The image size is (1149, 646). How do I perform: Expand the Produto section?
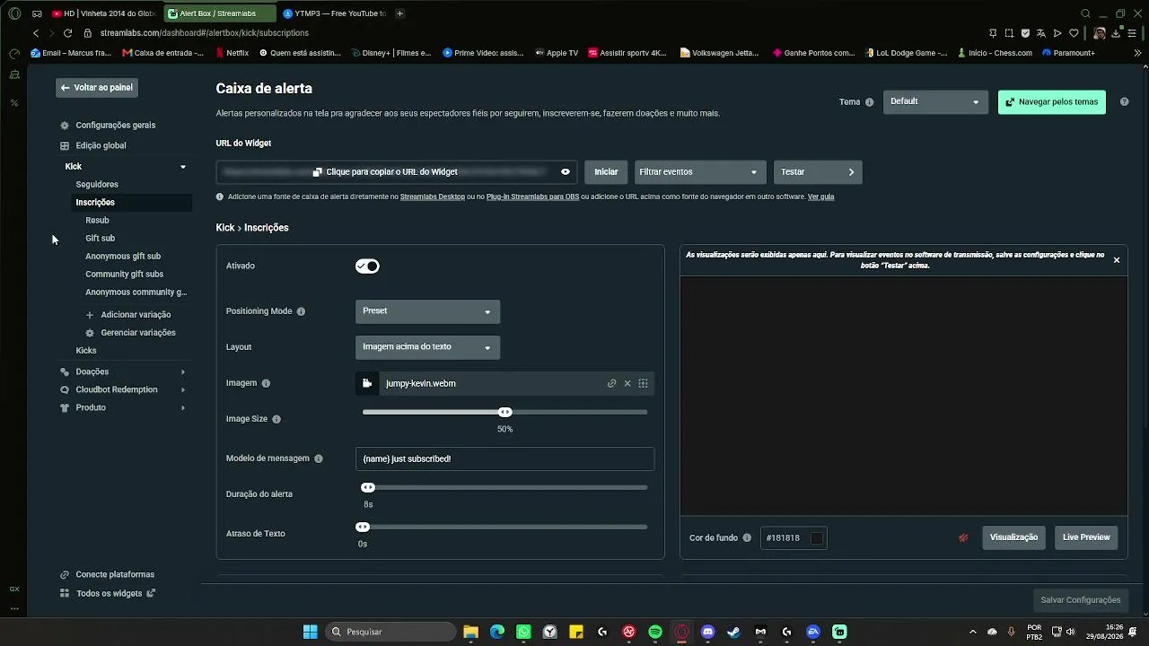(x=183, y=408)
